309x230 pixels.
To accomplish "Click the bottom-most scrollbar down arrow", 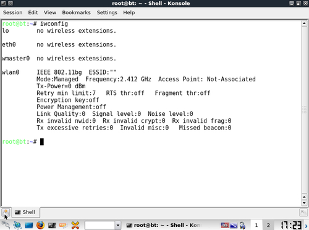I will (304, 203).
